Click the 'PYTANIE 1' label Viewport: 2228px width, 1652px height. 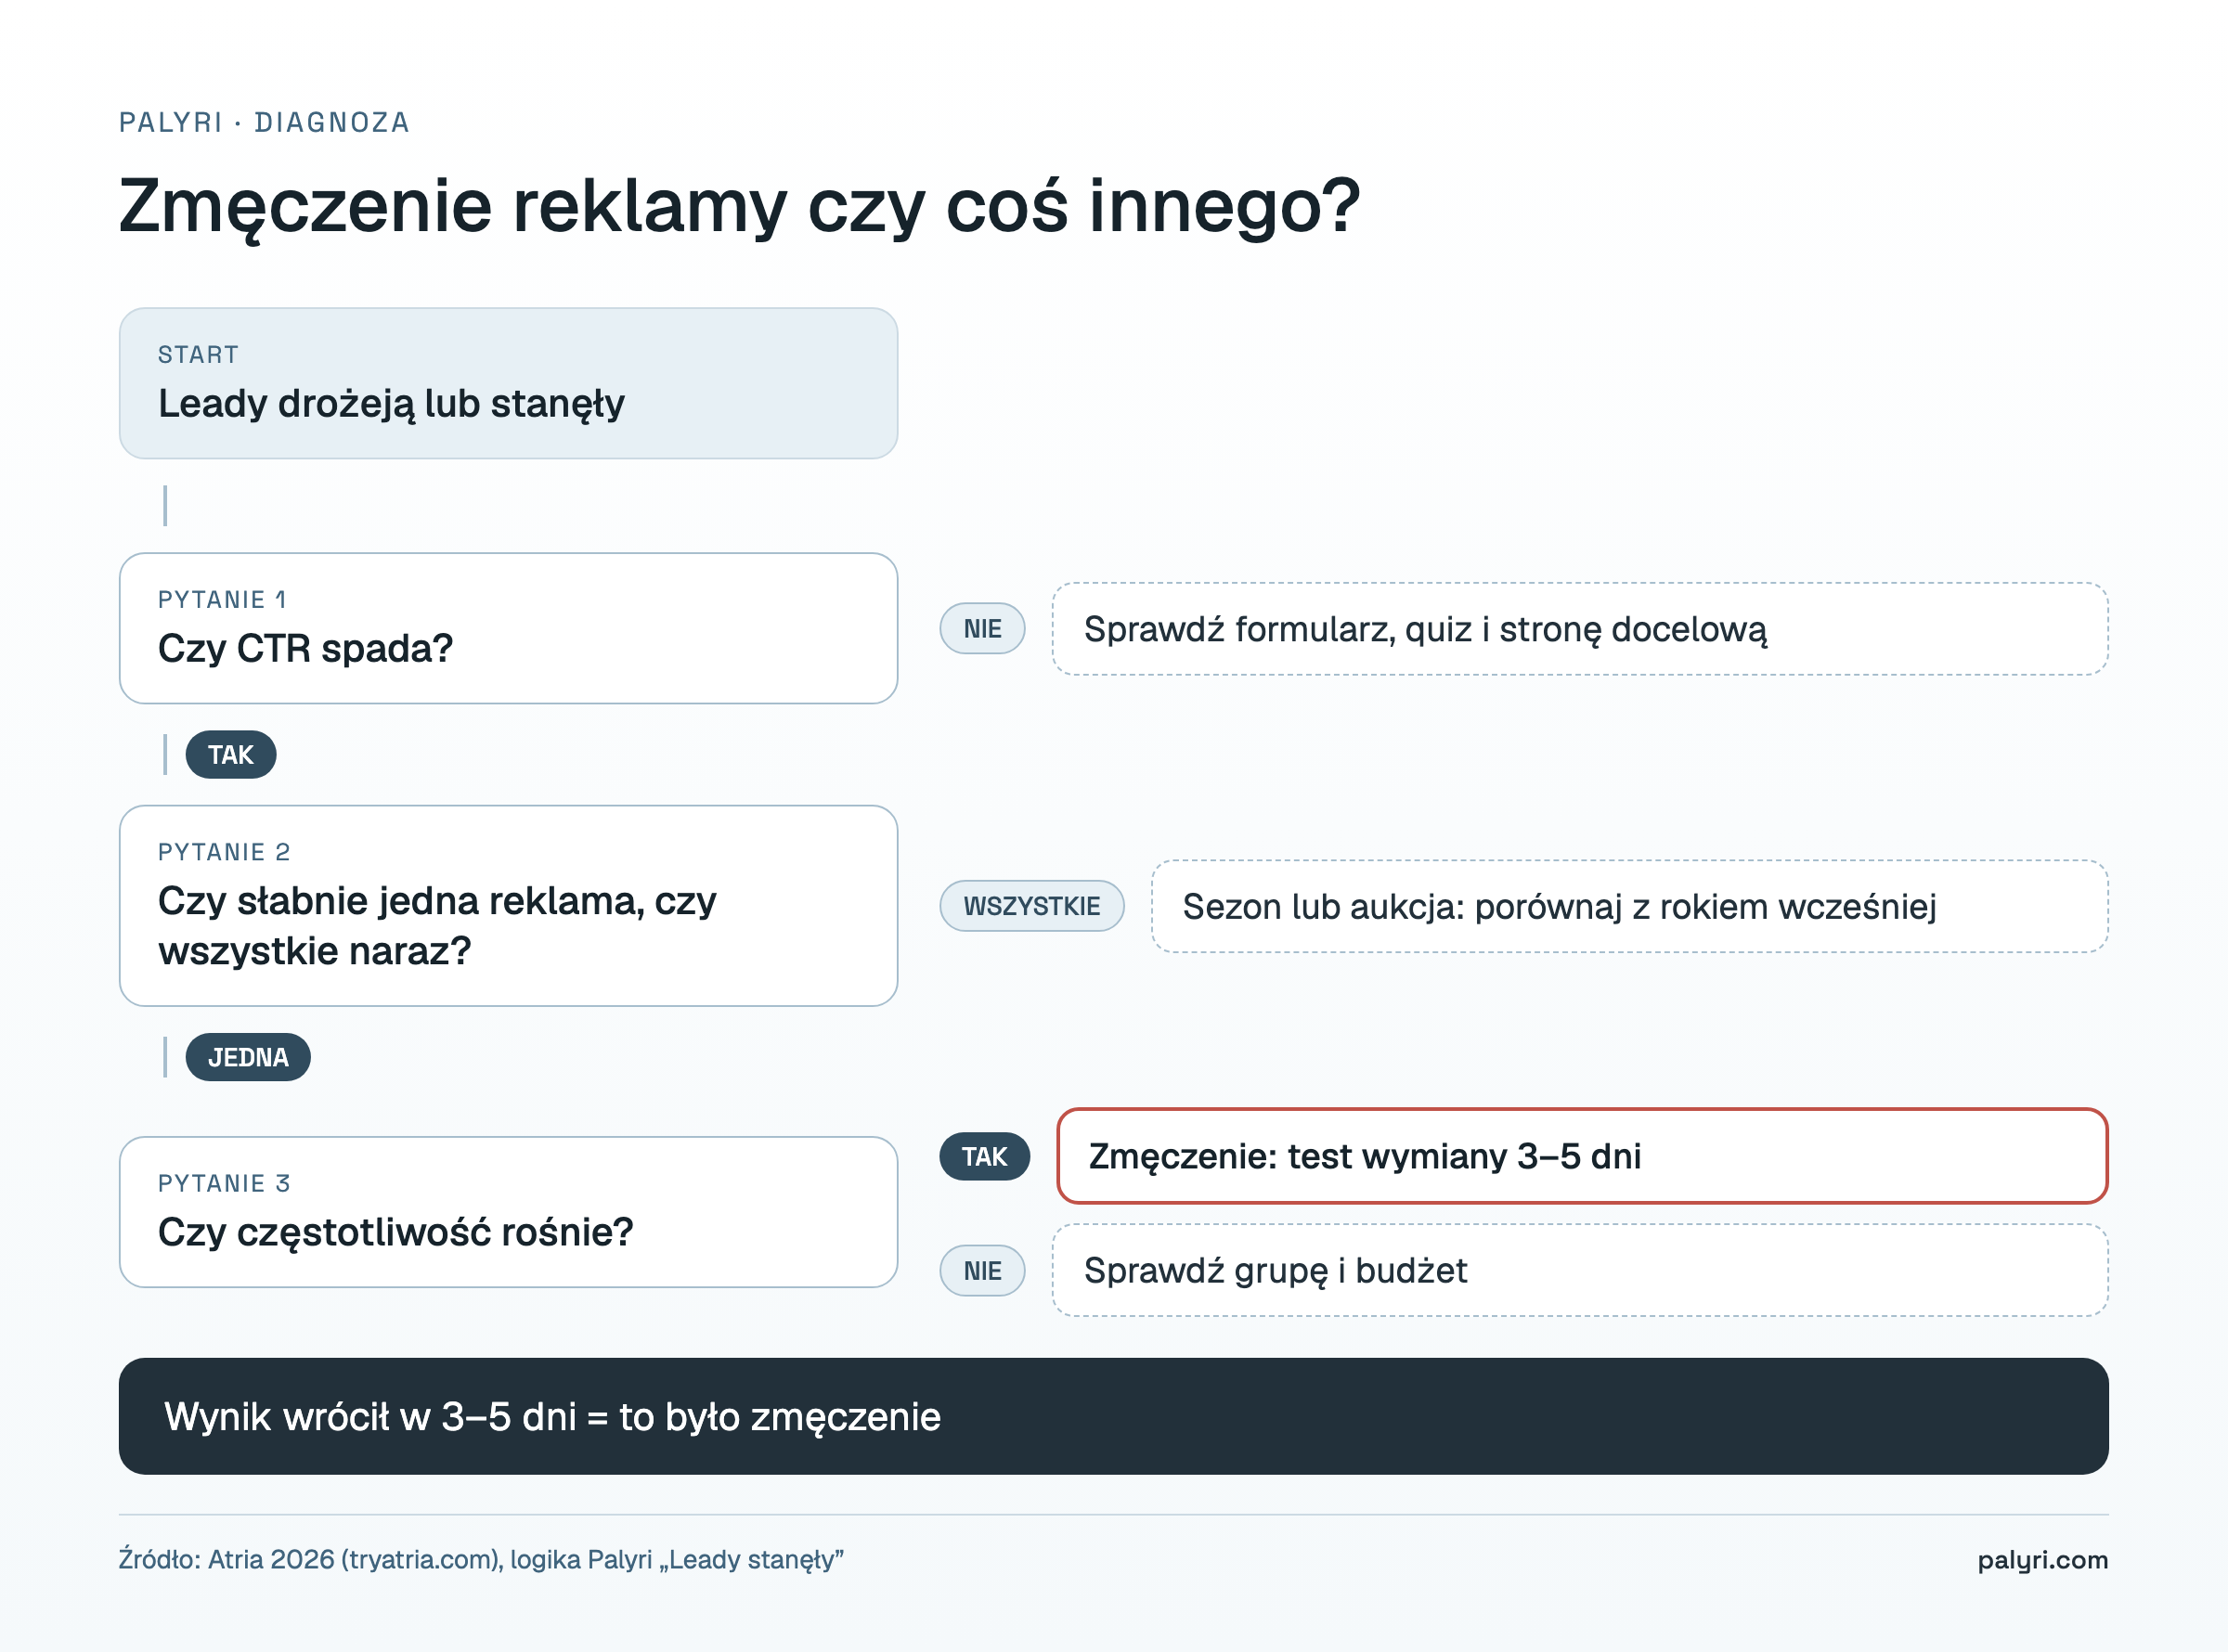222,599
